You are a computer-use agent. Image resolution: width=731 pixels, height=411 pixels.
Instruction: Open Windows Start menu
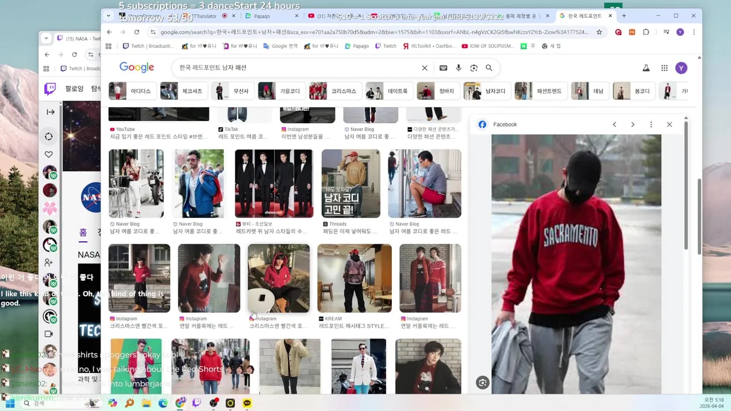[x=10, y=403]
